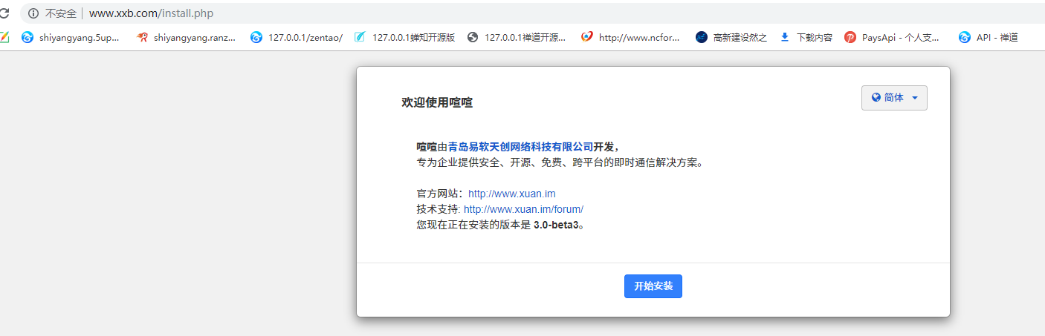Click the site info icon beside 不安全
The width and height of the screenshot is (1045, 336).
click(x=34, y=13)
